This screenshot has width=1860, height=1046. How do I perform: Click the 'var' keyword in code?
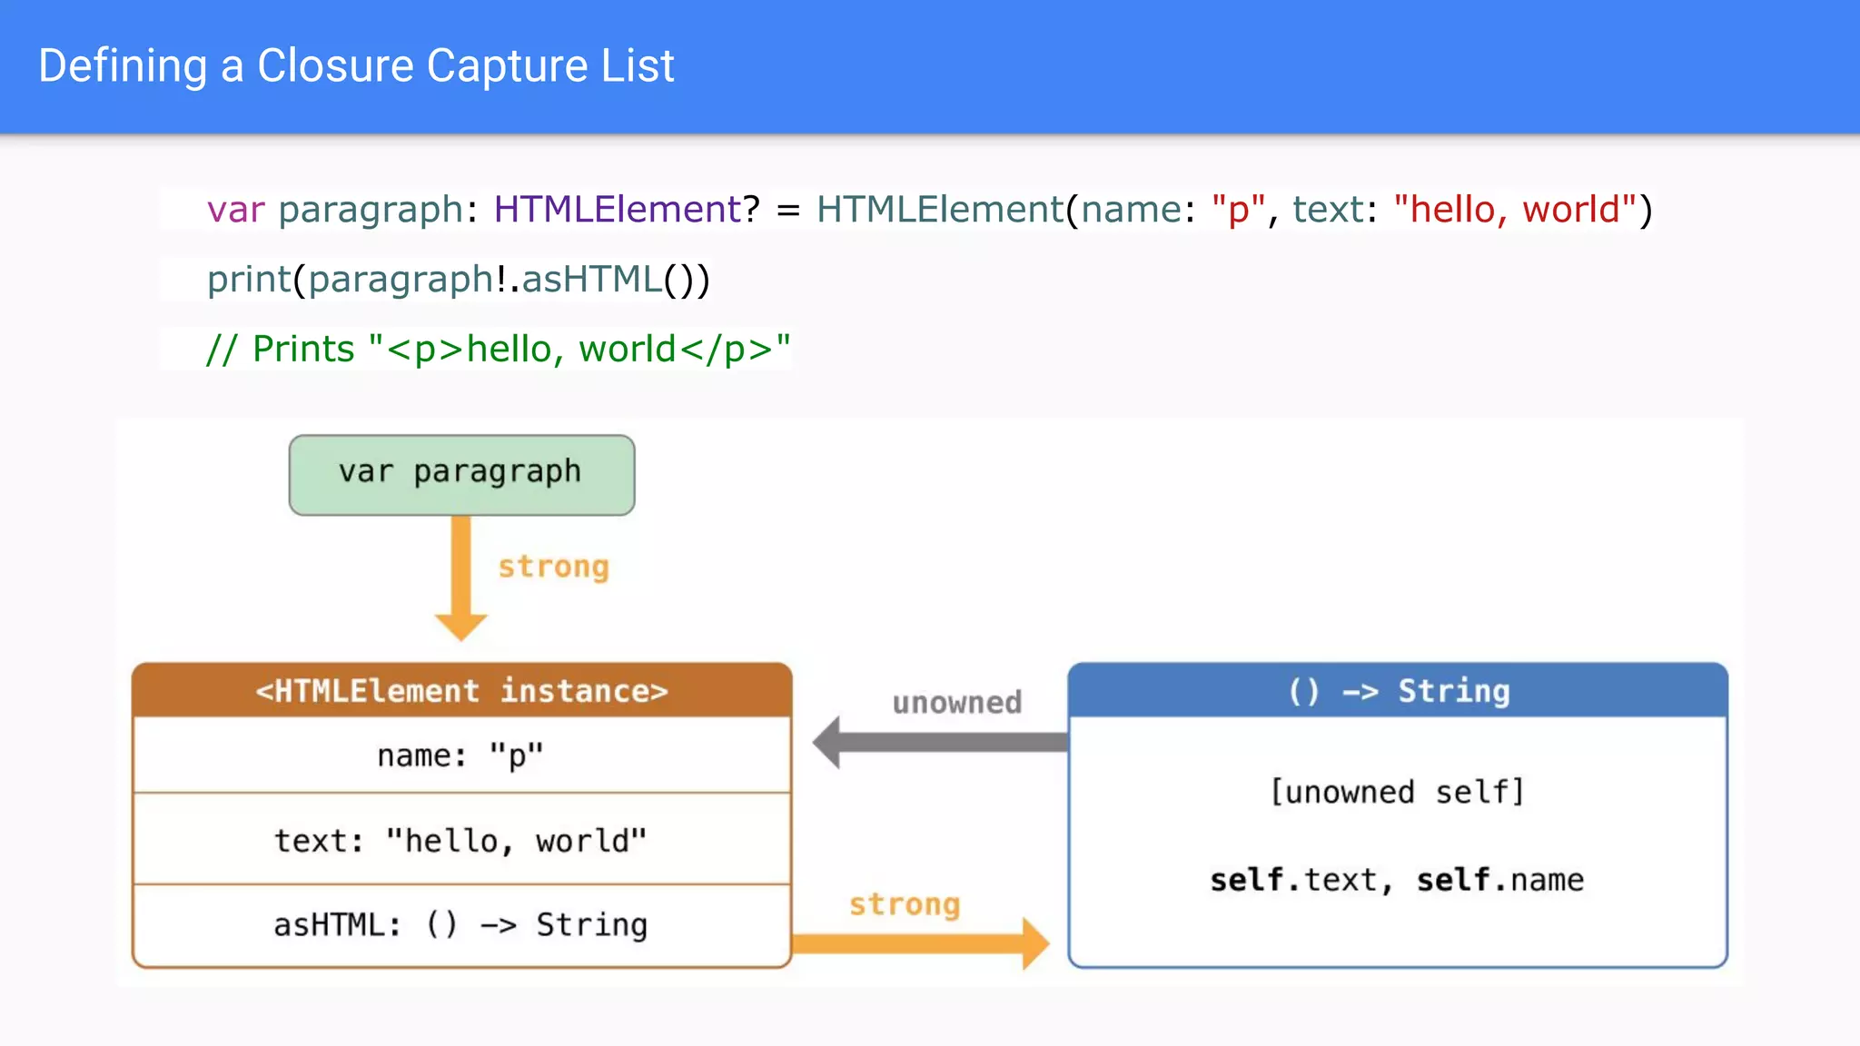click(x=235, y=210)
